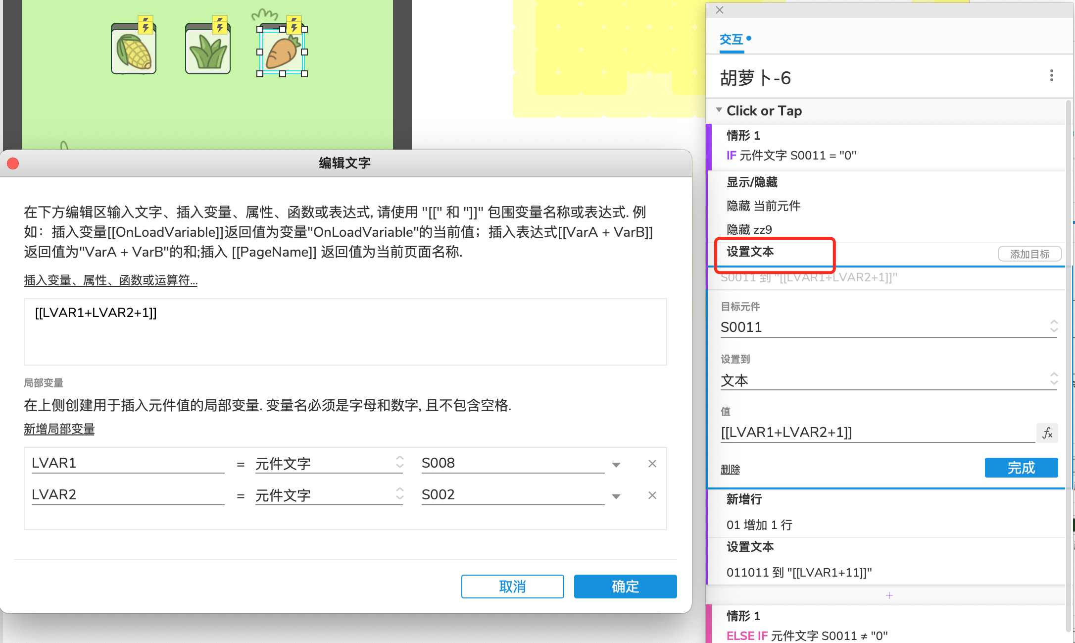Open the 目标元件 S0011 dropdown
Image resolution: width=1075 pixels, height=643 pixels.
tap(1053, 327)
